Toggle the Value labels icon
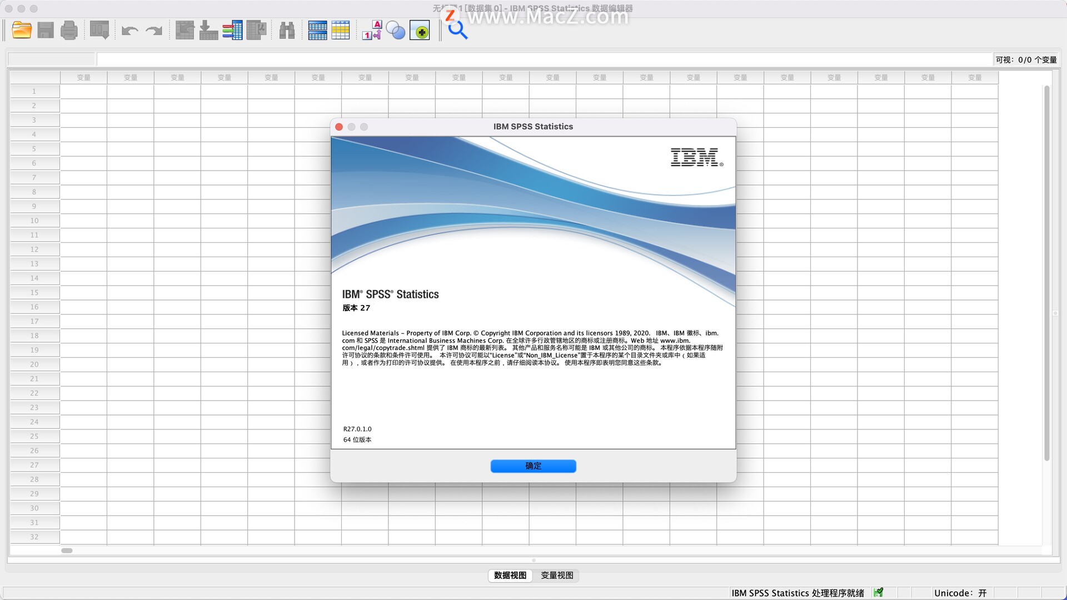The width and height of the screenshot is (1067, 600). coord(372,30)
